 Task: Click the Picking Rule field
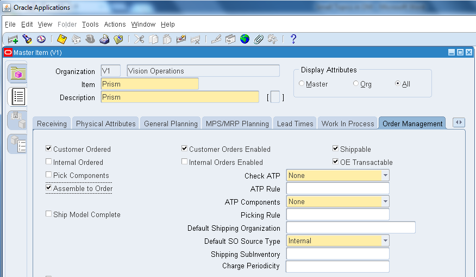338,214
